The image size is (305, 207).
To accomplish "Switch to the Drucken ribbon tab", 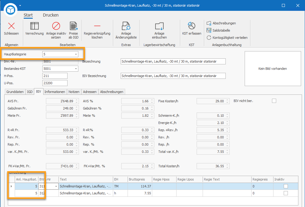I will point(50,15).
